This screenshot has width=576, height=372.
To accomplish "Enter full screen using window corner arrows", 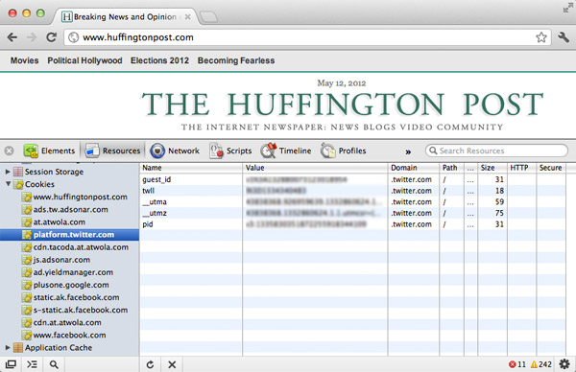I will [567, 9].
